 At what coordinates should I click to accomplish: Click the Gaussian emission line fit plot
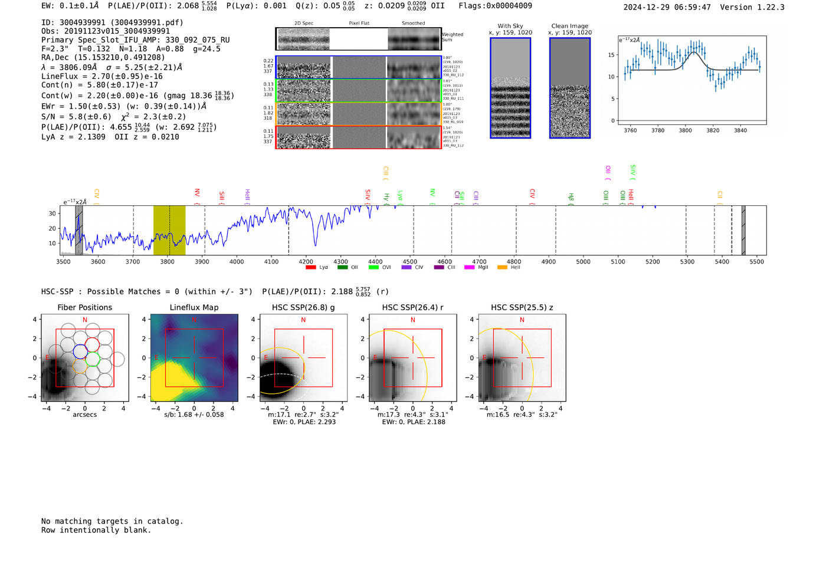[x=692, y=81]
